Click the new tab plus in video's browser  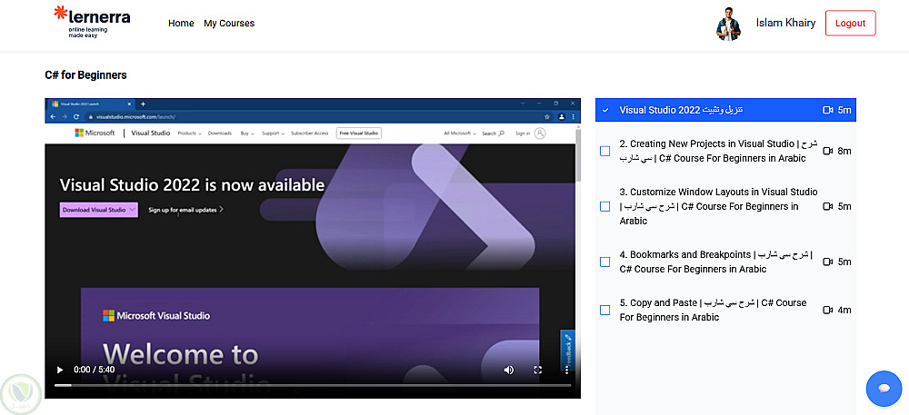pos(144,104)
